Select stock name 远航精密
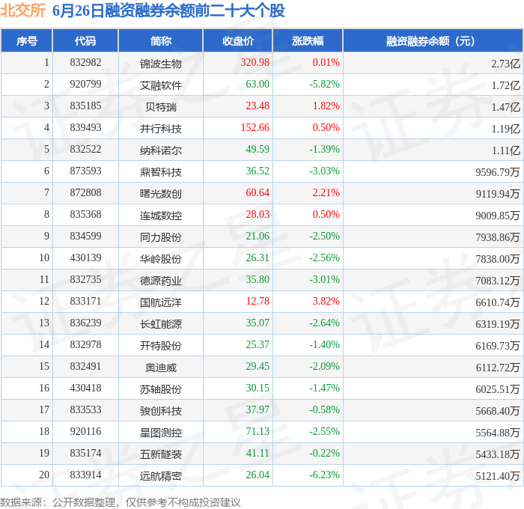524x509 pixels. (161, 476)
